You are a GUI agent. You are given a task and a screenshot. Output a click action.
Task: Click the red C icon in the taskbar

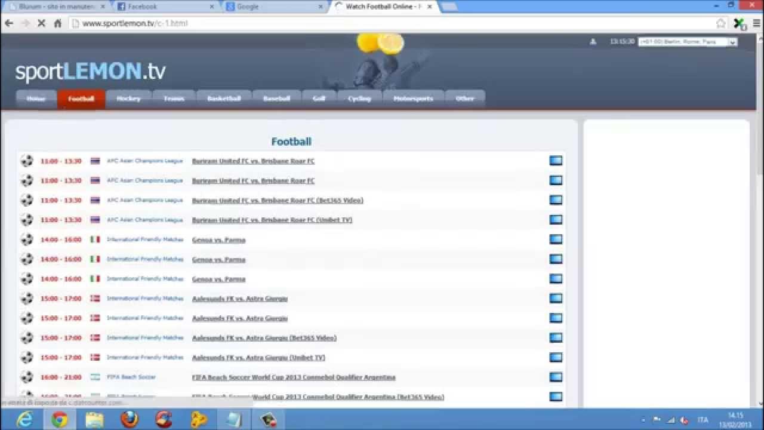164,420
